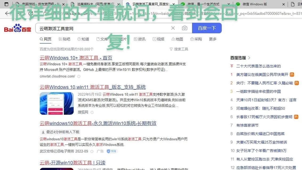Open the Windows 11 result thumbnail image
The height and width of the screenshot is (170, 302).
coord(57,104)
